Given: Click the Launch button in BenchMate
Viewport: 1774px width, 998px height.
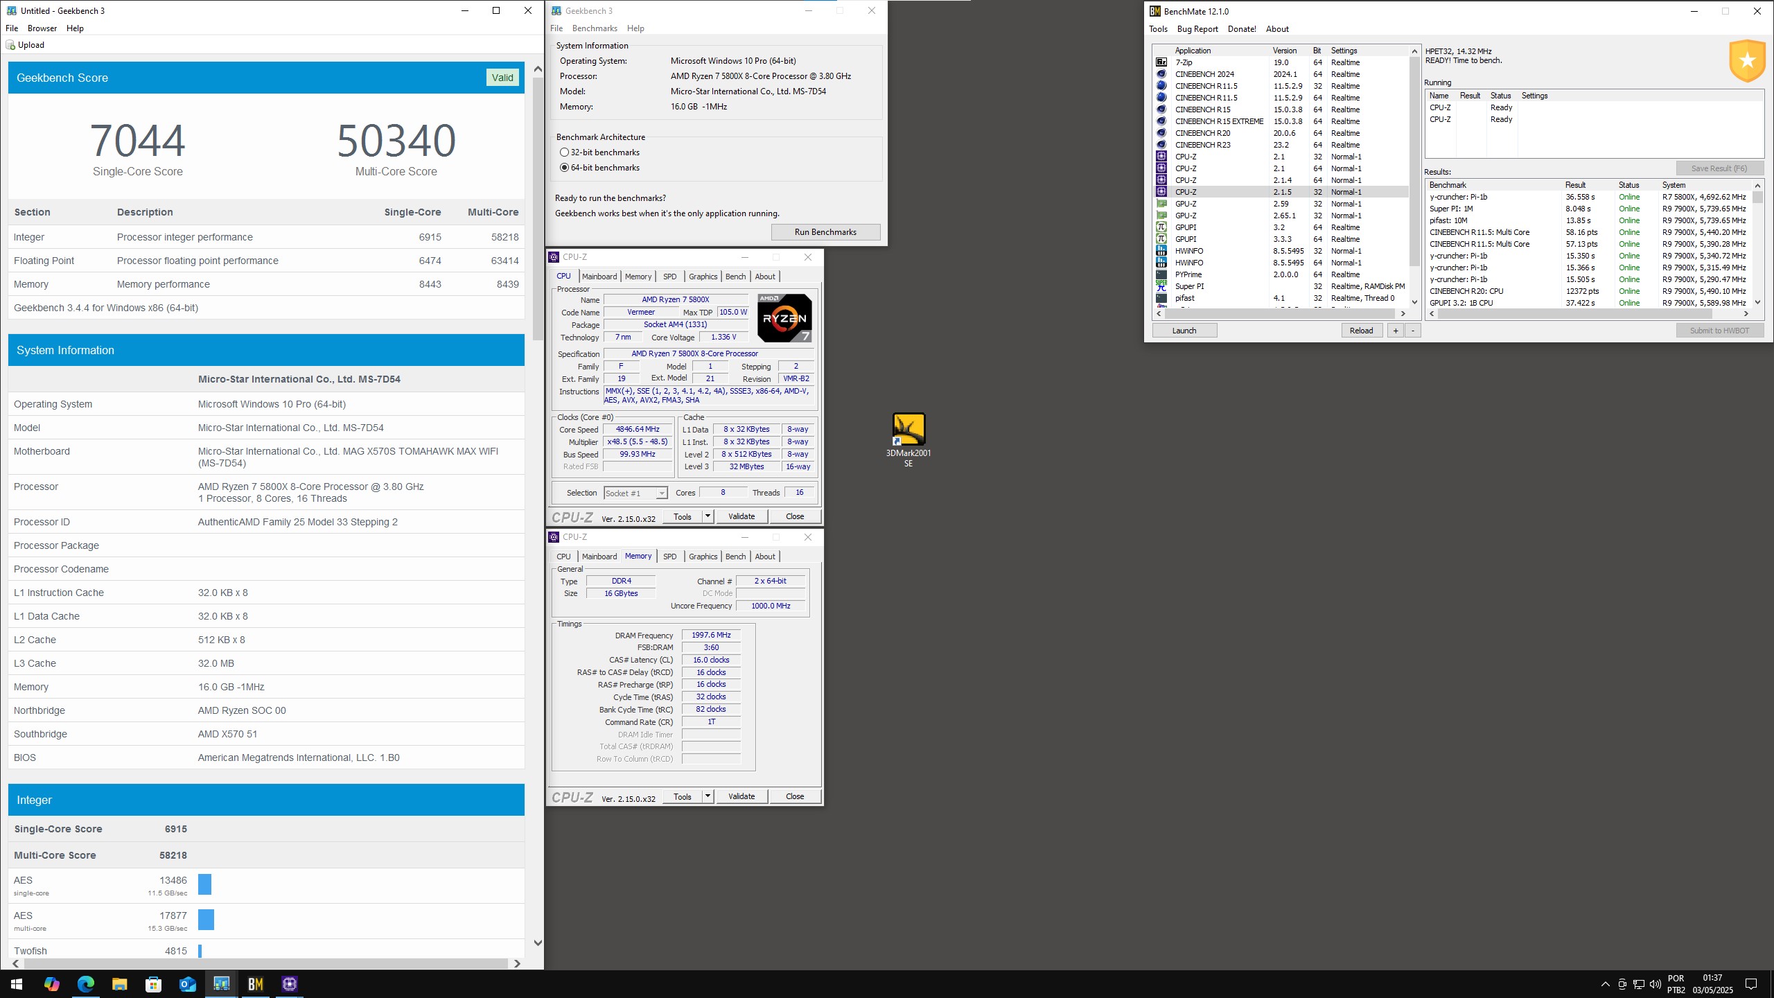Looking at the screenshot, I should [x=1184, y=331].
